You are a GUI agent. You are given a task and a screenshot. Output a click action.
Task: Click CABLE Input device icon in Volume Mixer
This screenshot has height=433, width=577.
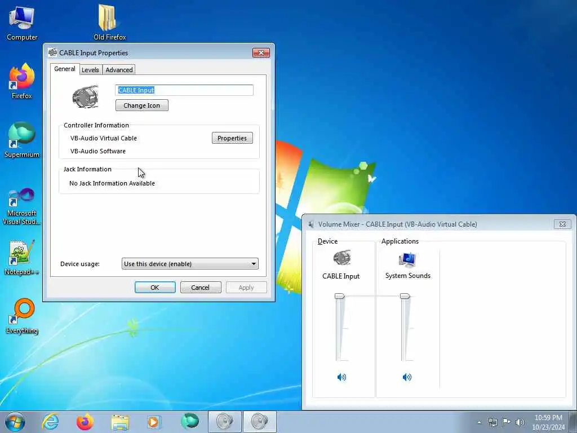point(341,258)
